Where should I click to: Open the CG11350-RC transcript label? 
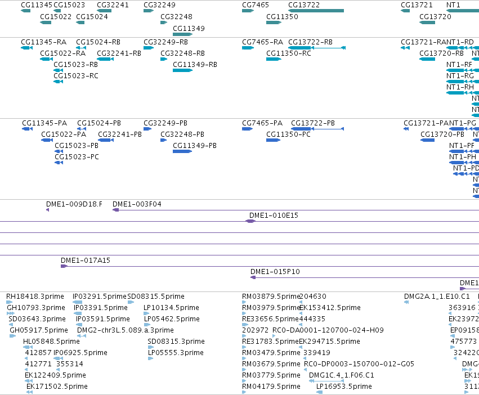(x=289, y=53)
